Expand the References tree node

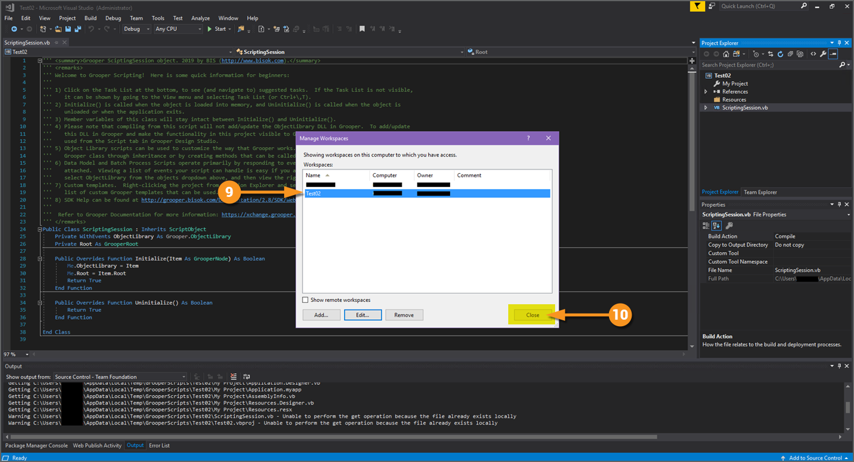[706, 92]
